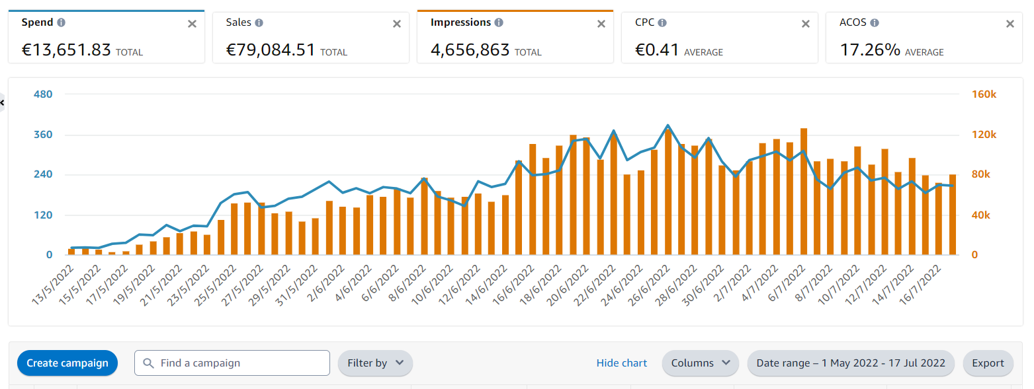This screenshot has width=1034, height=389.
Task: Click the Hide chart link
Action: (x=622, y=363)
